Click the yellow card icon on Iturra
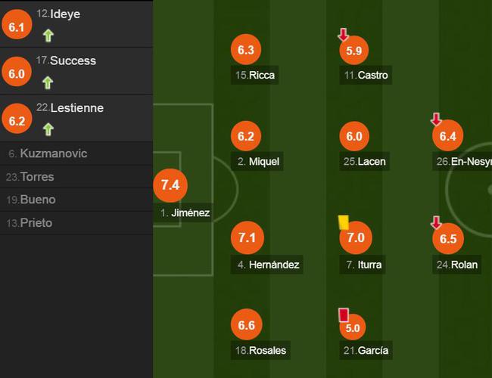Screen dimensions: 492x378 (x=344, y=222)
